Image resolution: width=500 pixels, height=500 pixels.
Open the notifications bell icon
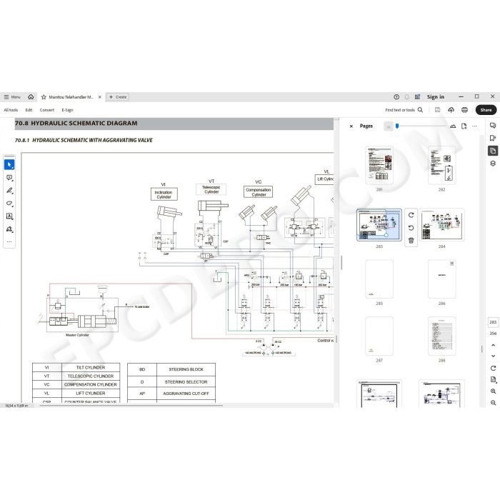(407, 97)
